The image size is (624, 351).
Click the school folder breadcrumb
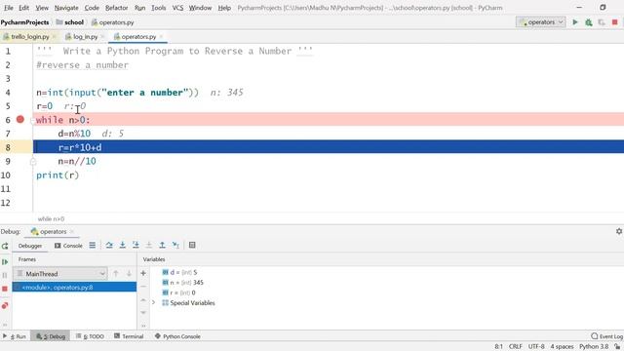70,22
